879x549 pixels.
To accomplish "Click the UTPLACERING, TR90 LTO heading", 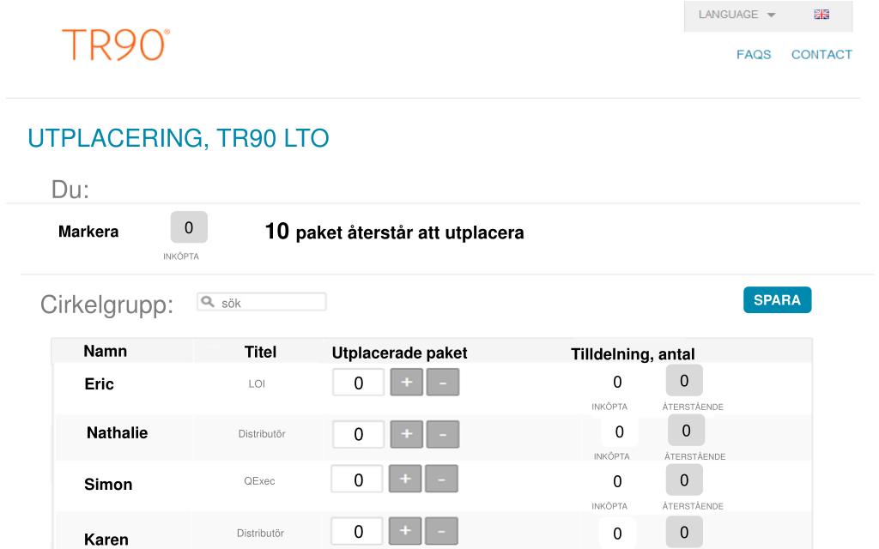I will pos(179,138).
